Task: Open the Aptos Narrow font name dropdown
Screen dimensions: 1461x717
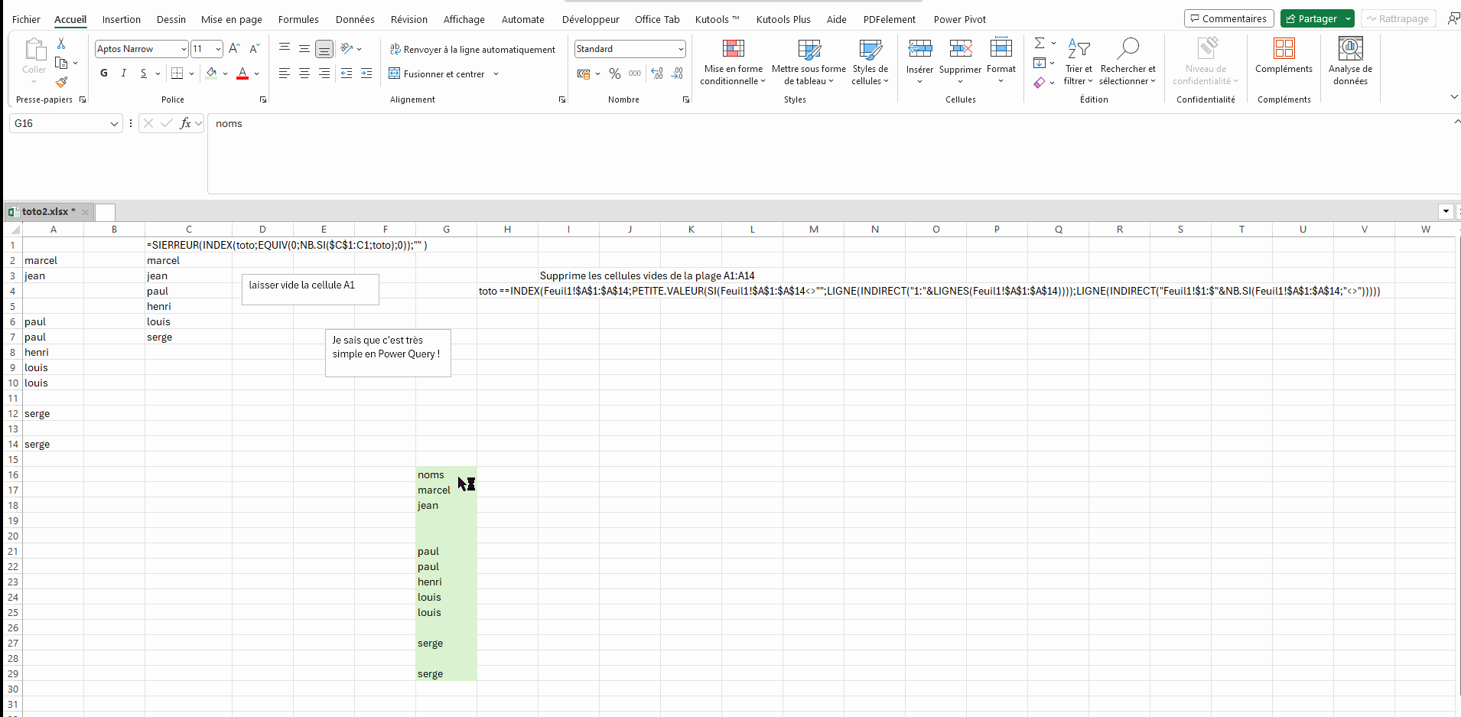Action: tap(184, 49)
